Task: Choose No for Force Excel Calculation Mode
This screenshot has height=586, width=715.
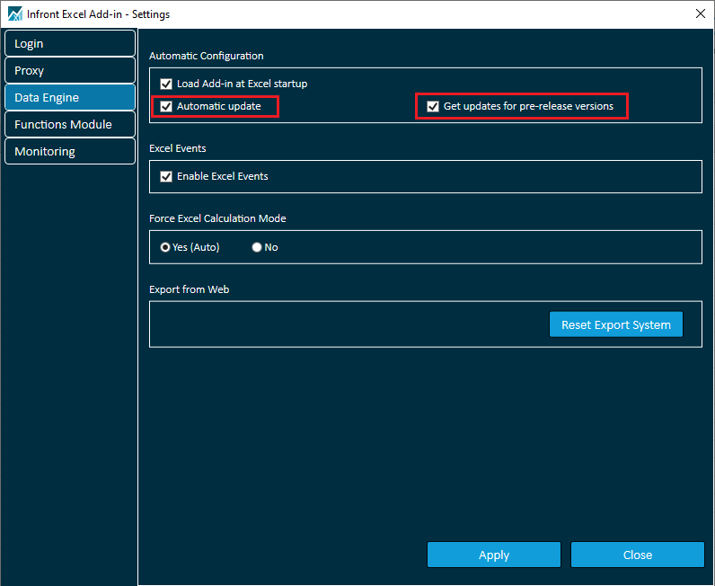Action: click(x=257, y=247)
